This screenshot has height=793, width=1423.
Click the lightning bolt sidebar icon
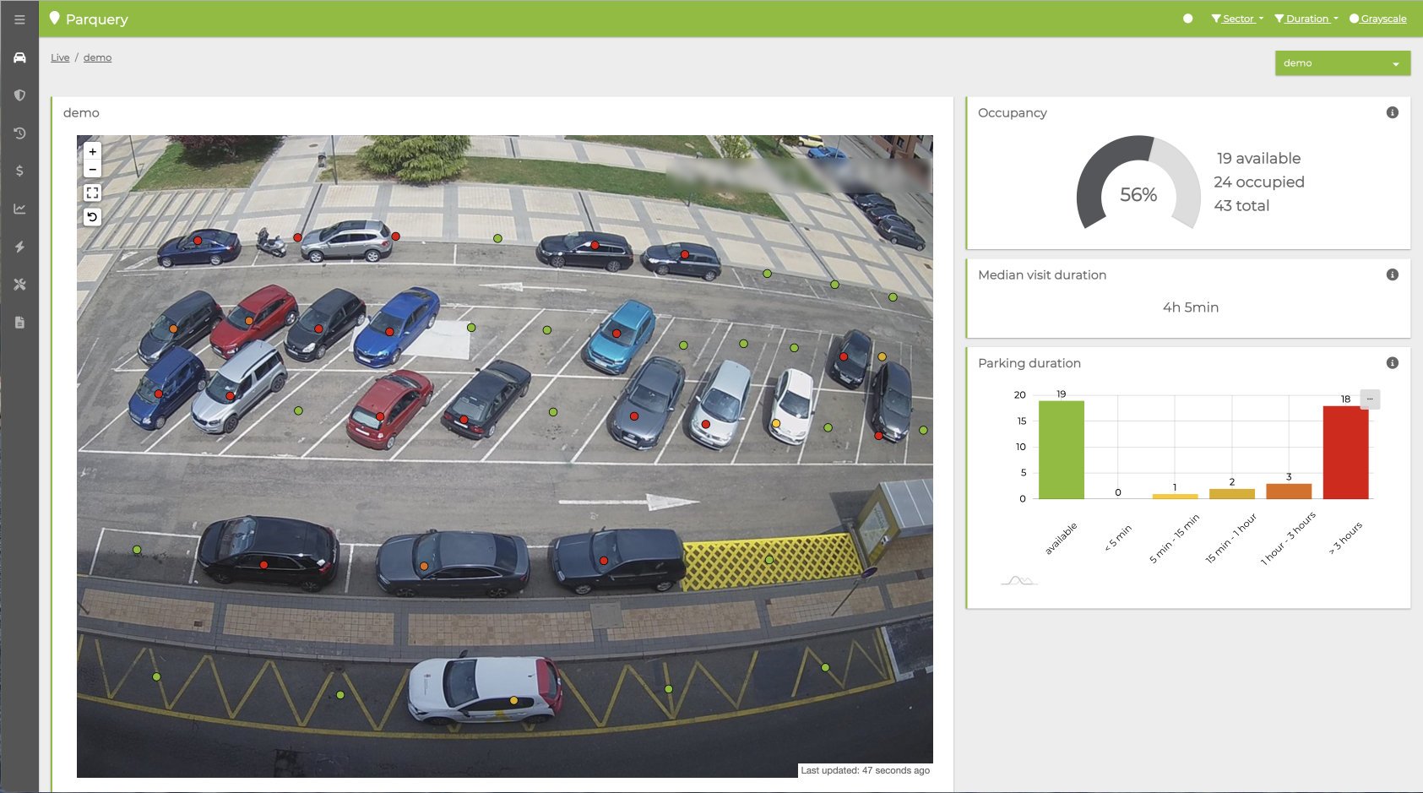tap(19, 247)
